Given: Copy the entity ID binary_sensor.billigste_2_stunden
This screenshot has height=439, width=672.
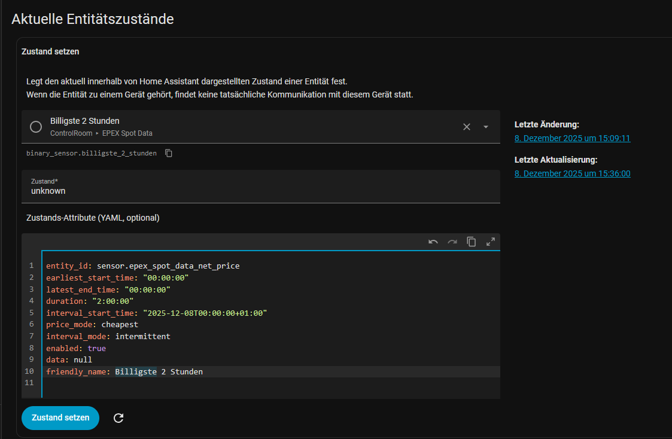Looking at the screenshot, I should 169,154.
